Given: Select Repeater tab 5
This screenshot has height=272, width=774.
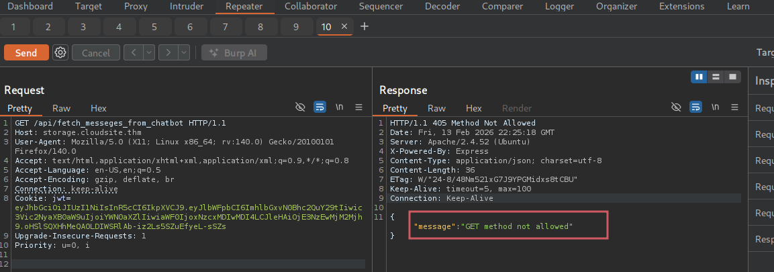Looking at the screenshot, I should [154, 27].
